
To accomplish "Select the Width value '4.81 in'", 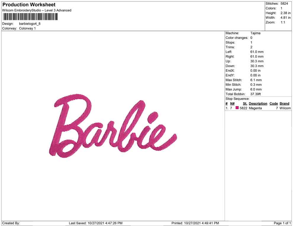I will 286,17.
